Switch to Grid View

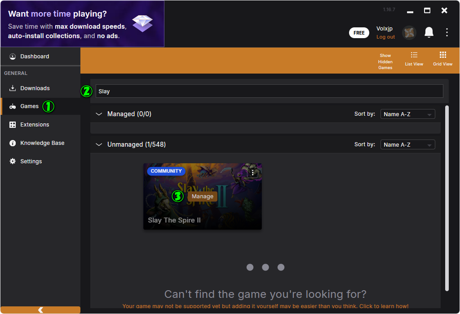[x=442, y=59]
